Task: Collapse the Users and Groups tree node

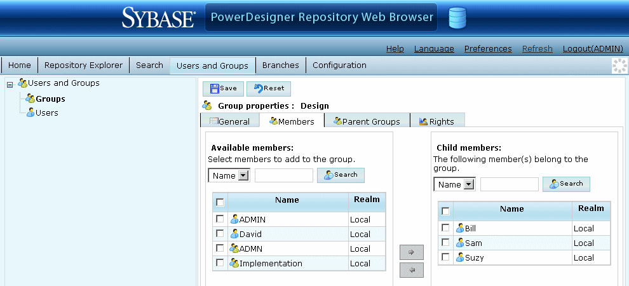Action: (x=10, y=84)
